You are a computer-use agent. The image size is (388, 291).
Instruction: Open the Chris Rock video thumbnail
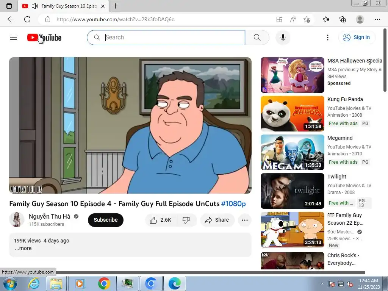click(x=292, y=261)
